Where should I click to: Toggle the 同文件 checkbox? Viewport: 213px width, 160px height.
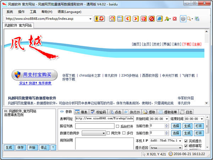tap(109, 133)
